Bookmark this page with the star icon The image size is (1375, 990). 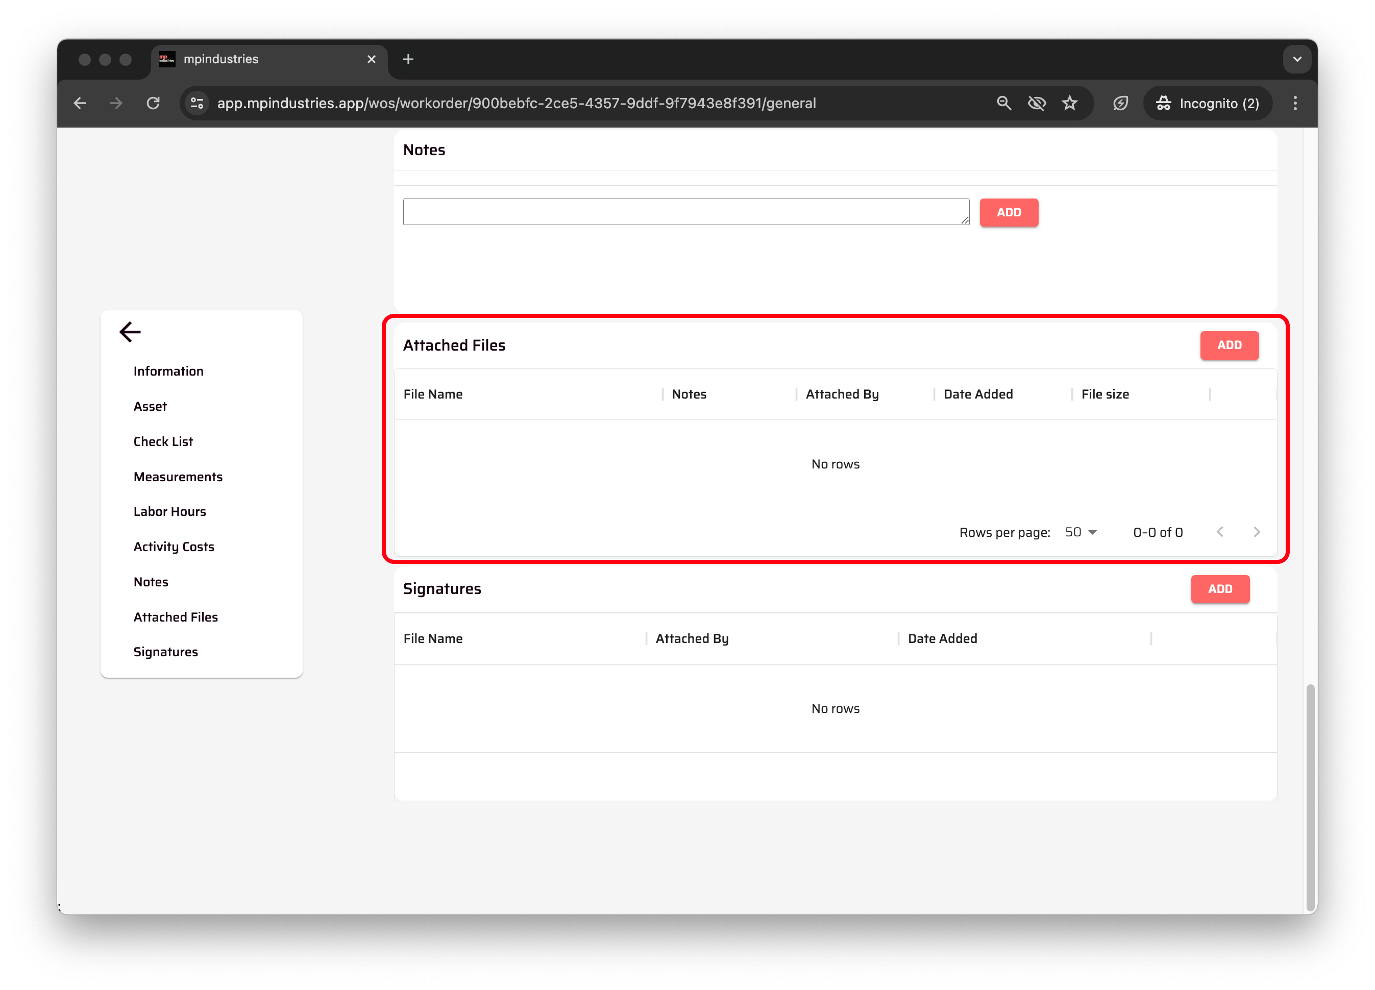pos(1069,103)
